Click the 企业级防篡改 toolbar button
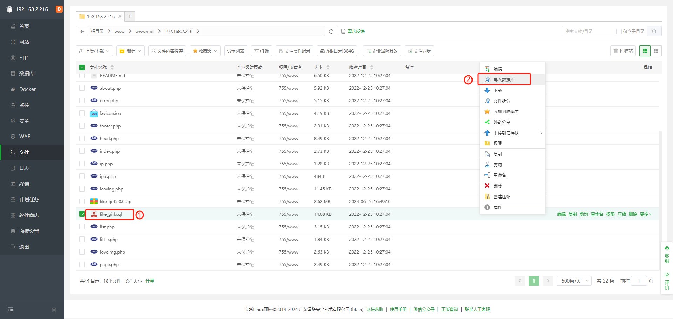 (x=382, y=51)
